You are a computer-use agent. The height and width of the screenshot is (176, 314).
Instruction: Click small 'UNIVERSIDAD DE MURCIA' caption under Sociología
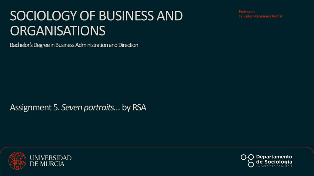(274, 166)
